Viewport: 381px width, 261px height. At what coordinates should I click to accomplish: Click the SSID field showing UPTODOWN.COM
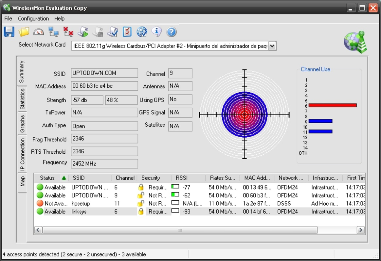pyautogui.click(x=104, y=73)
